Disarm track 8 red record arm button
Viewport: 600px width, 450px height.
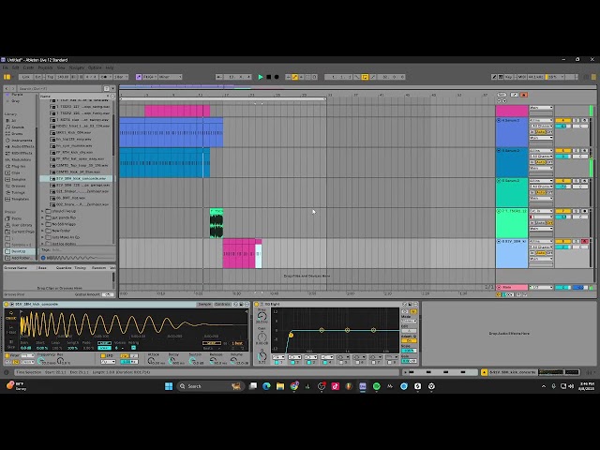584,242
